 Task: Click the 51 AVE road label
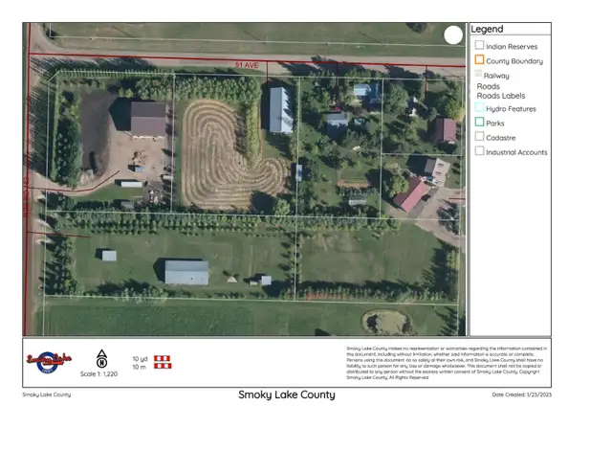[x=247, y=65]
